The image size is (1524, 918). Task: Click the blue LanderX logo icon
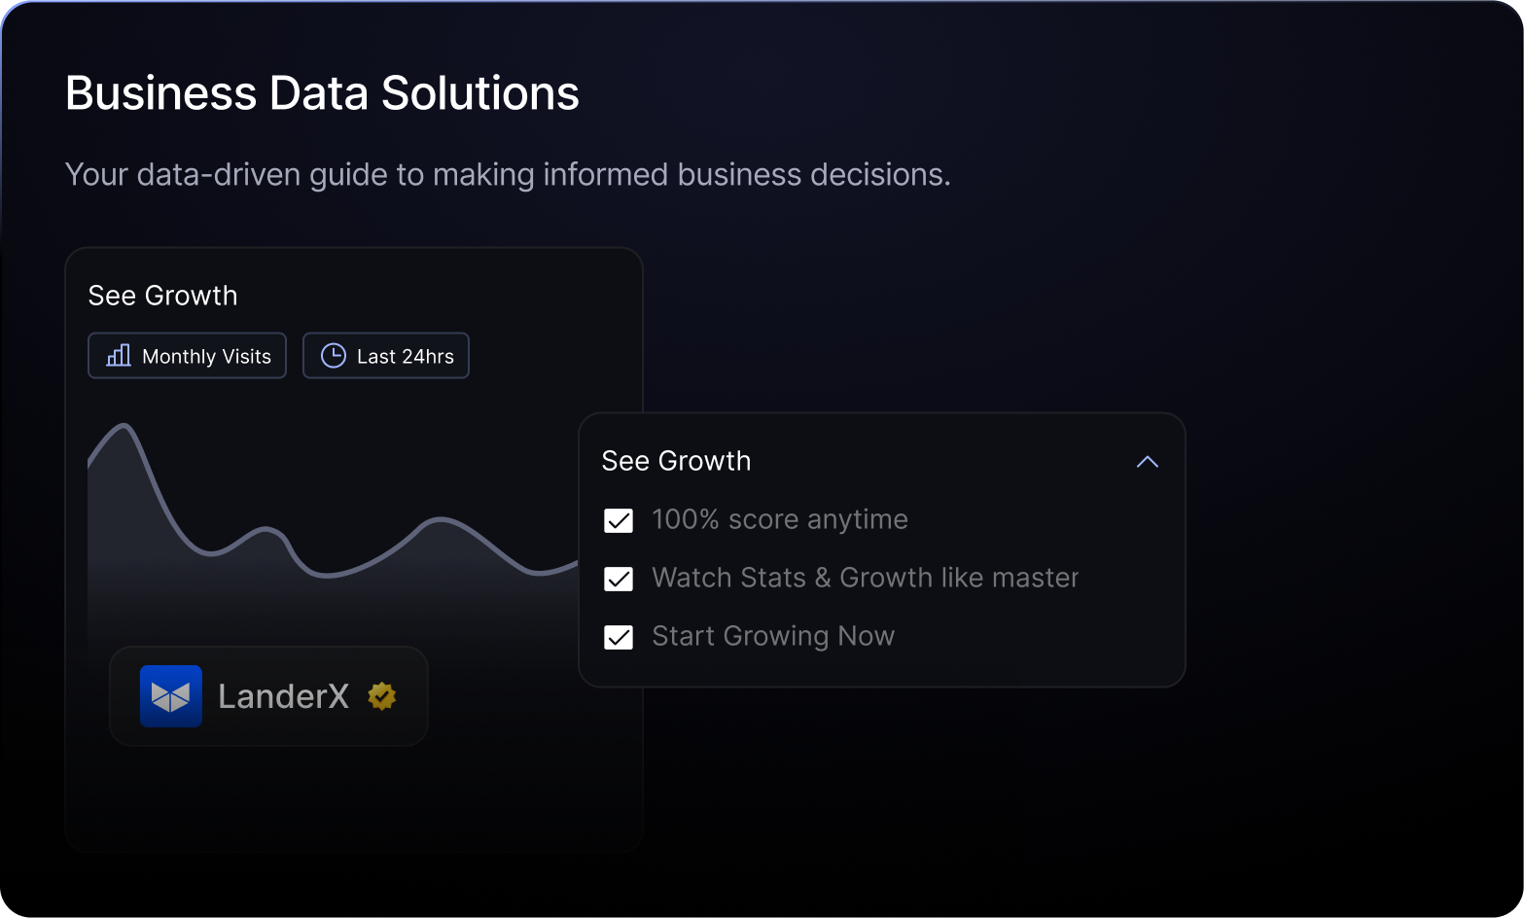(x=171, y=696)
